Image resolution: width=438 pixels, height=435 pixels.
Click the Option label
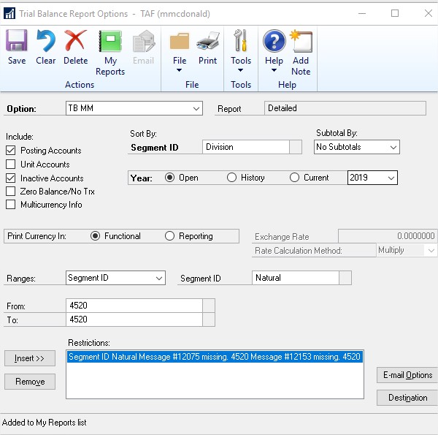[21, 109]
